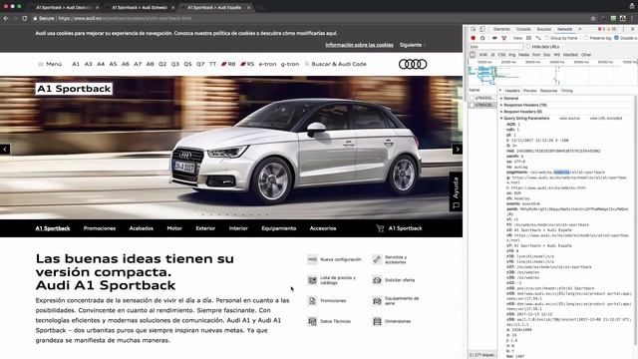Click the red record network log button
This screenshot has height=359, width=638.
click(x=474, y=38)
